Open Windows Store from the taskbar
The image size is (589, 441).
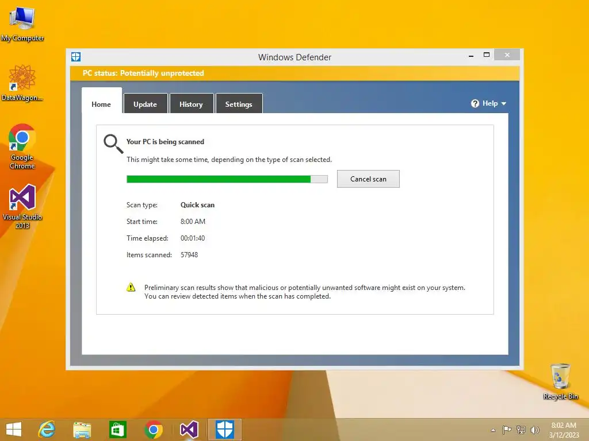(117, 430)
